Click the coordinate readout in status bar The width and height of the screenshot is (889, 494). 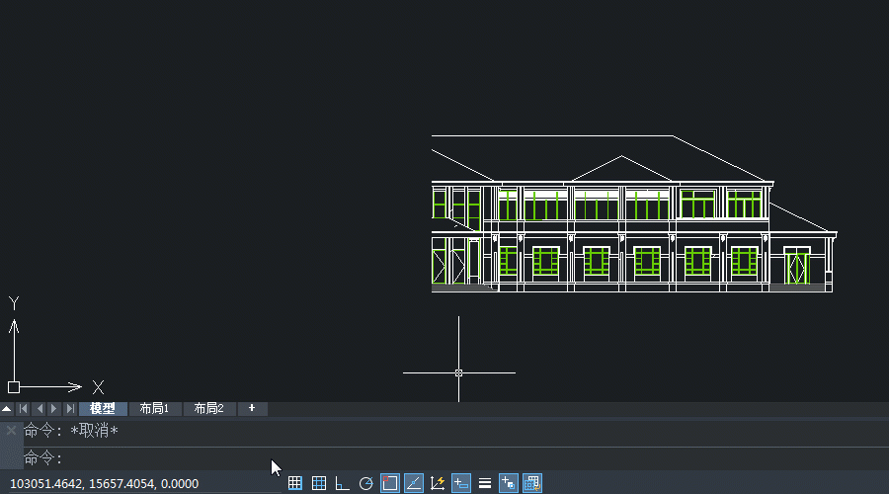coord(104,483)
